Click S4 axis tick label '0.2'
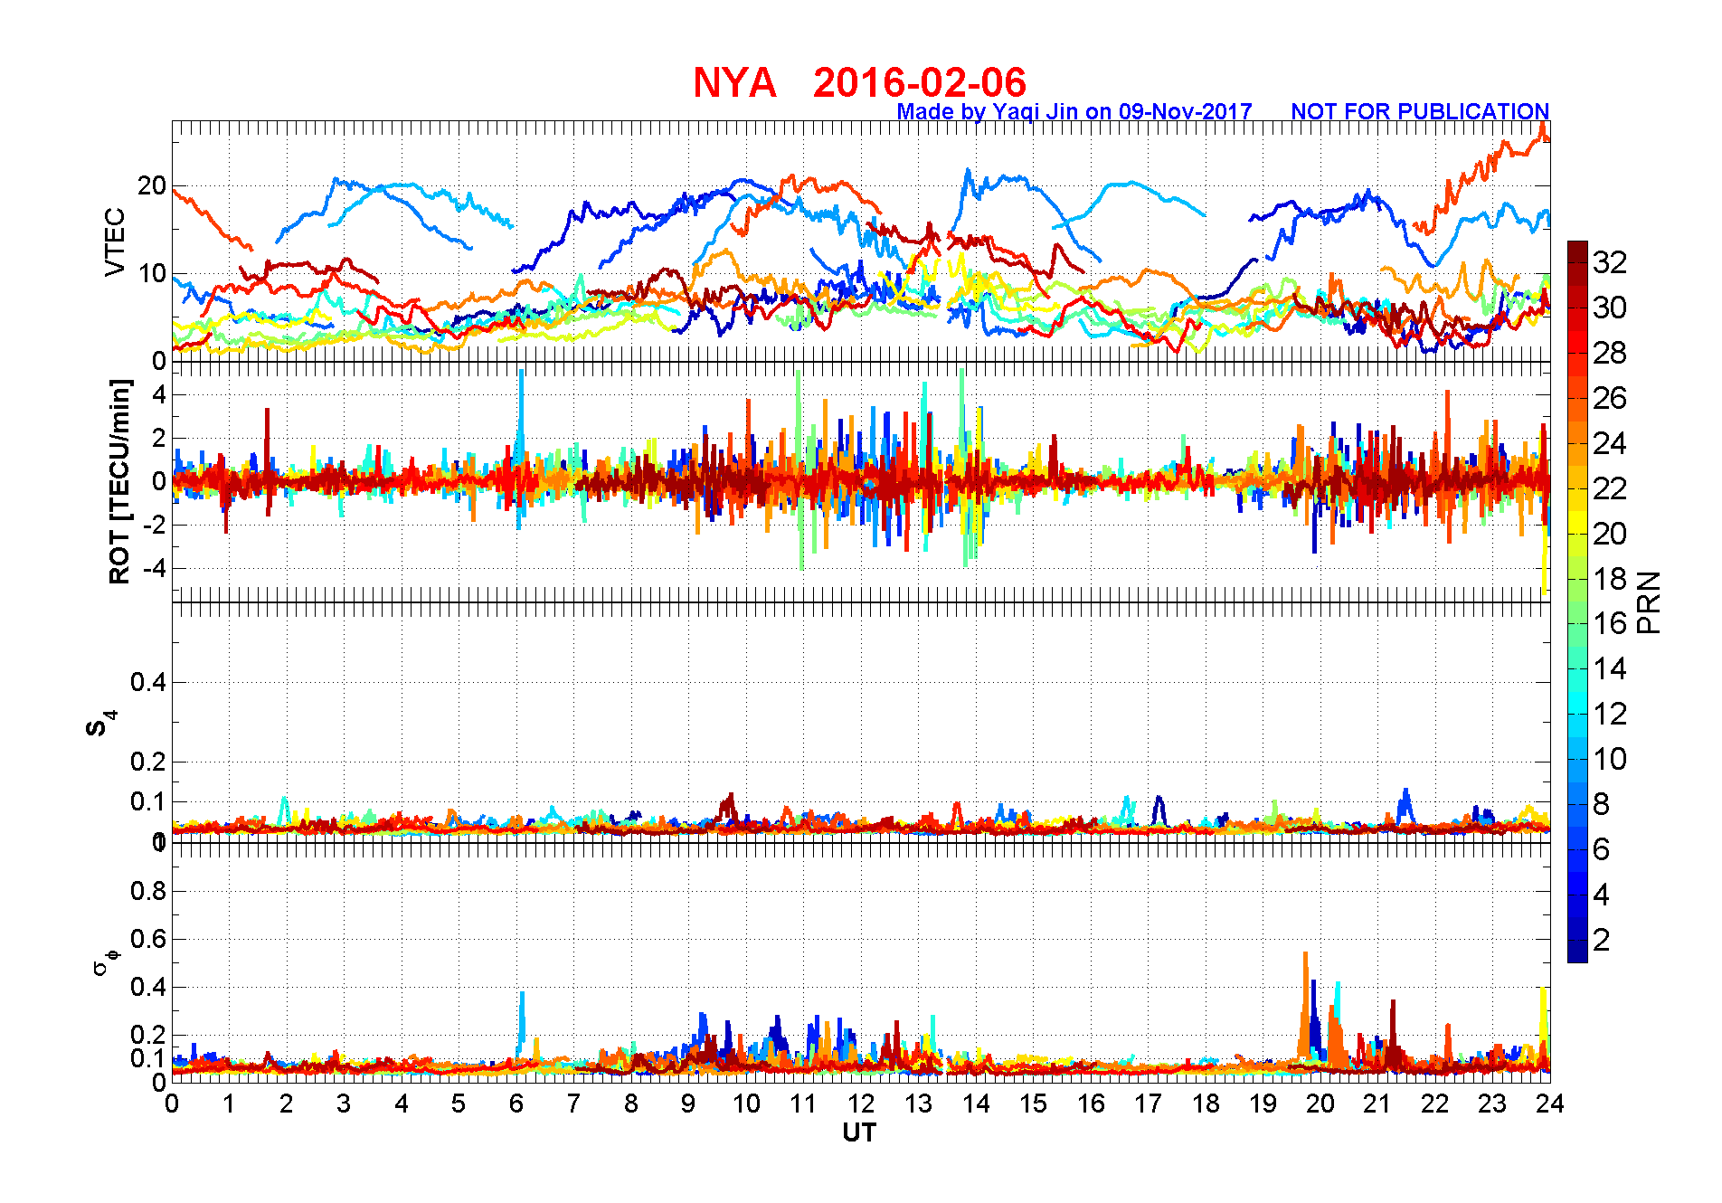1722x1203 pixels. (148, 762)
